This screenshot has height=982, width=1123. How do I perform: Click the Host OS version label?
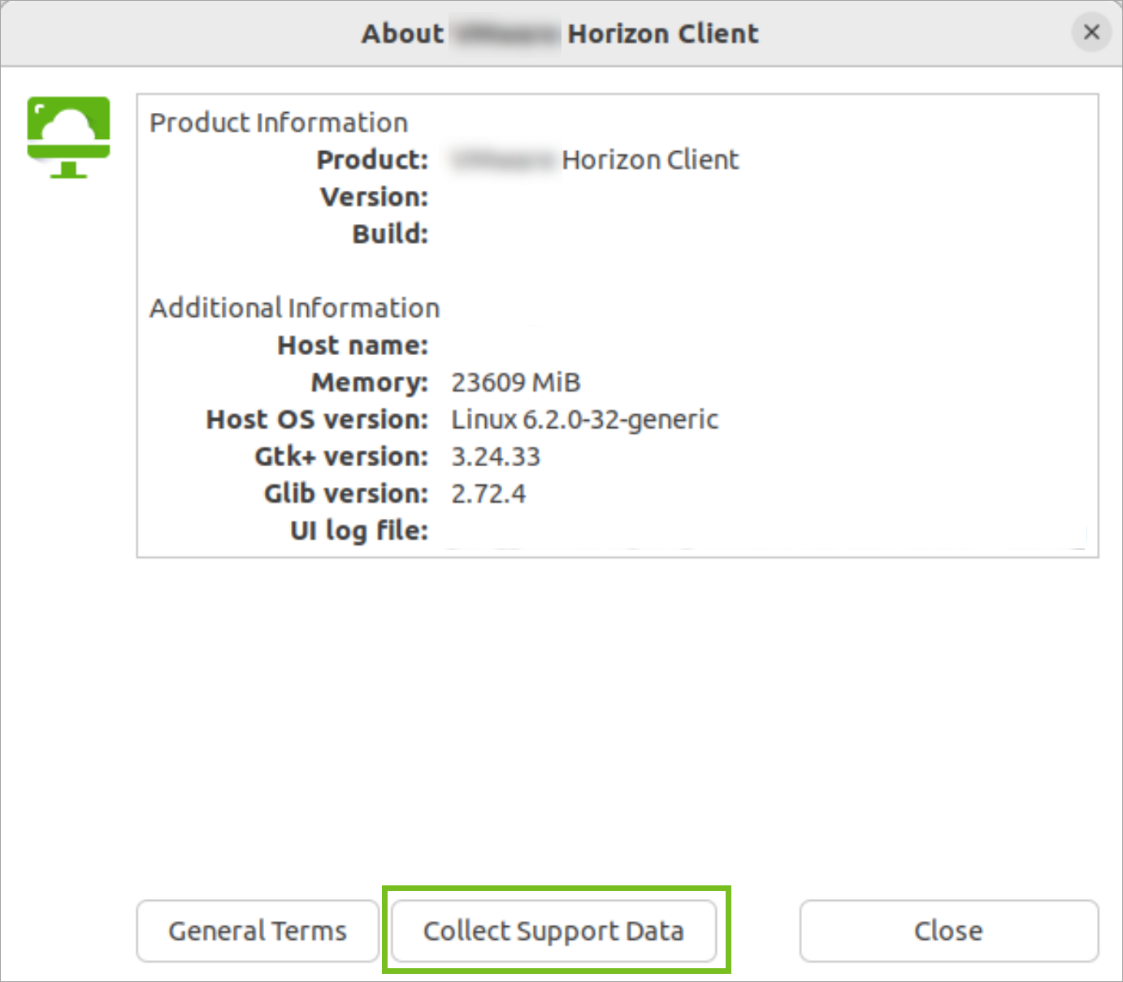coord(317,420)
